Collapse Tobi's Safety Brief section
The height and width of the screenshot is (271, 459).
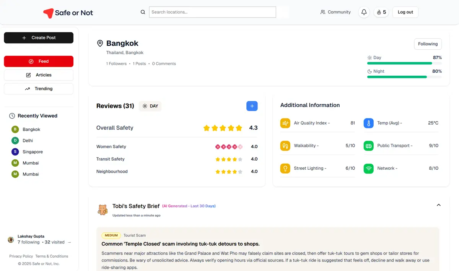click(438, 205)
